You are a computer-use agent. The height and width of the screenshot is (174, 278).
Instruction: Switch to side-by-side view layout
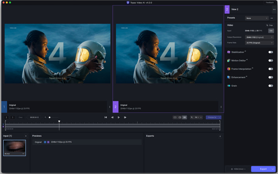(x=185, y=117)
